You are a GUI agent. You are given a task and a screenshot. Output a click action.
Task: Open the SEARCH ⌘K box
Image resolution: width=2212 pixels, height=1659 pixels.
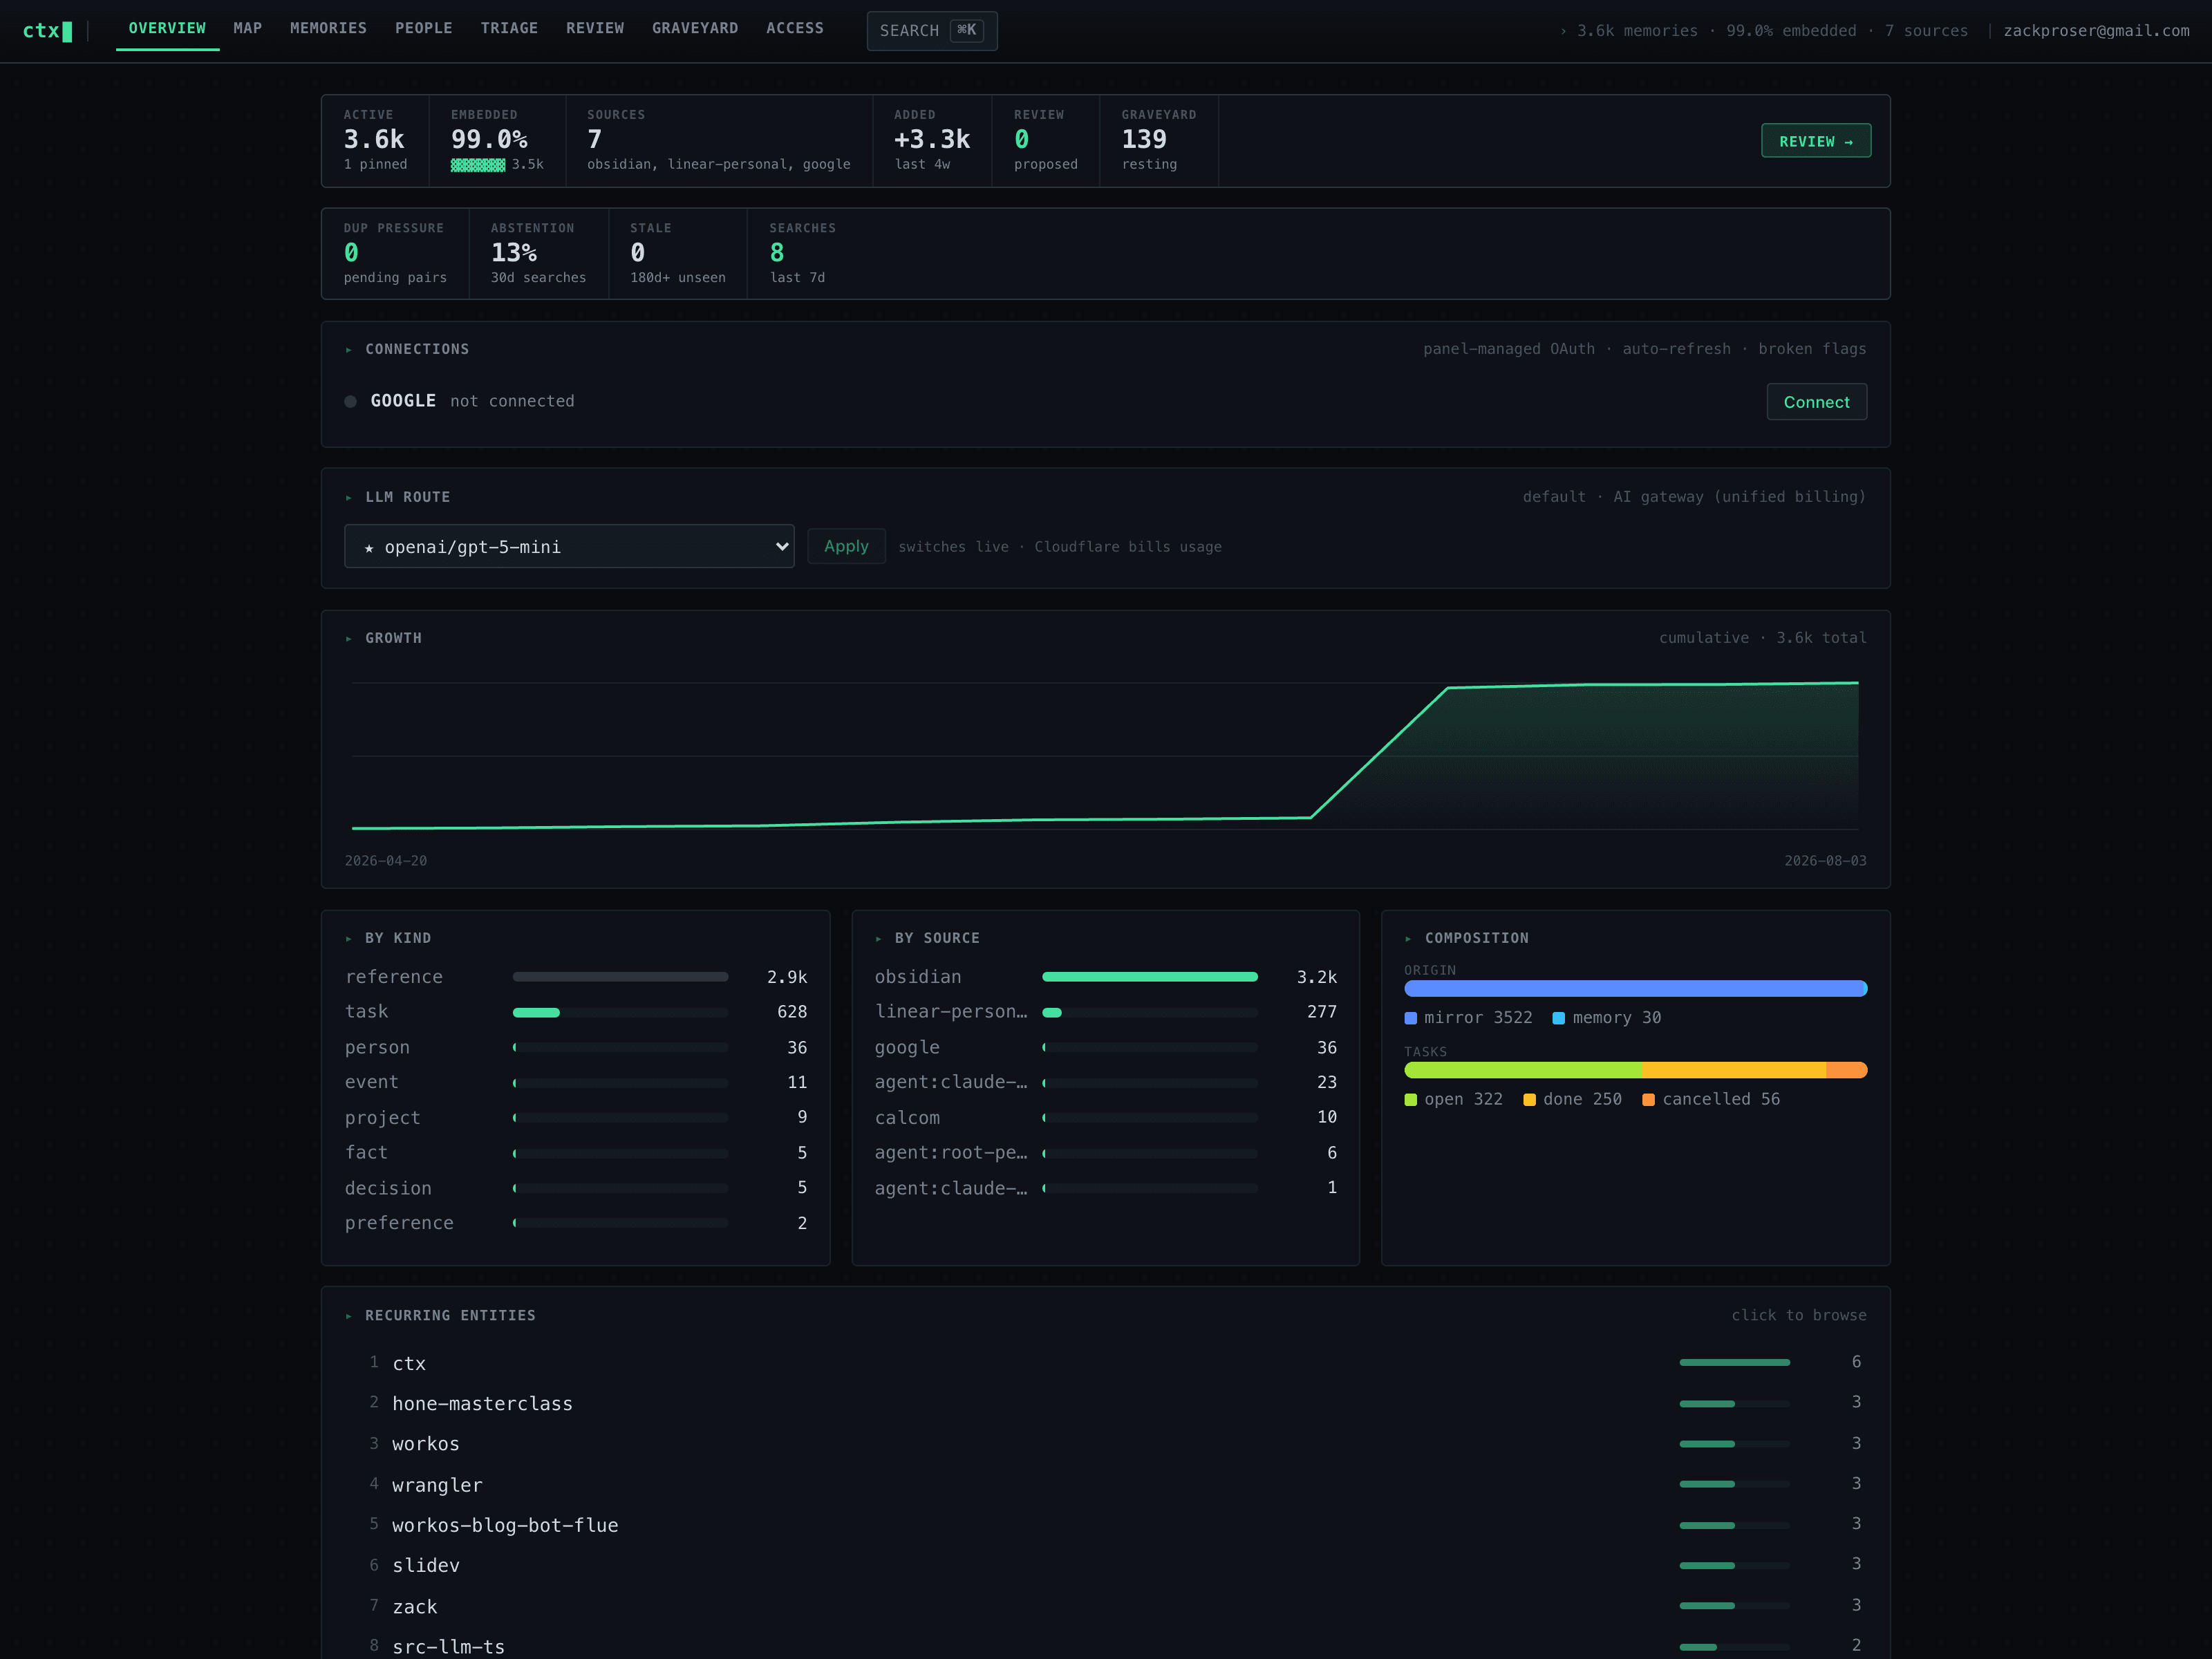point(932,31)
